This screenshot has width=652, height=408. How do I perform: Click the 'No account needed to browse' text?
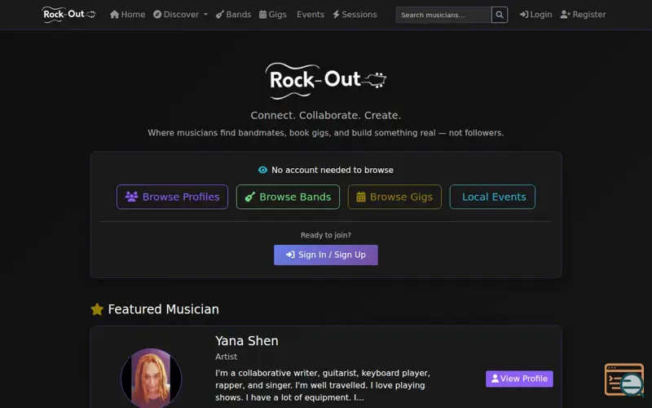tap(333, 170)
